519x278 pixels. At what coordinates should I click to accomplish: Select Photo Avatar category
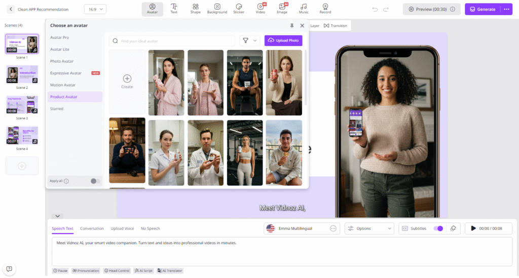[62, 61]
